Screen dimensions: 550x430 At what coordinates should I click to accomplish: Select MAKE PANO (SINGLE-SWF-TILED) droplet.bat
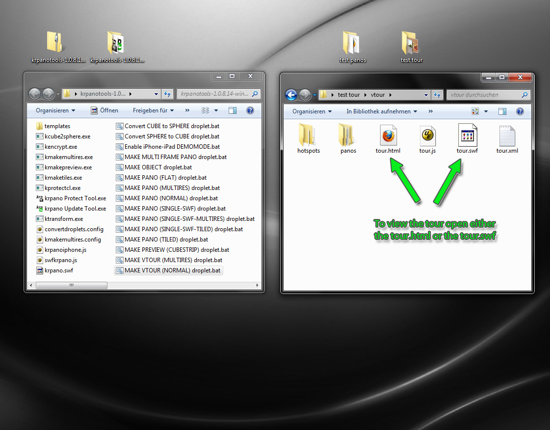point(180,229)
